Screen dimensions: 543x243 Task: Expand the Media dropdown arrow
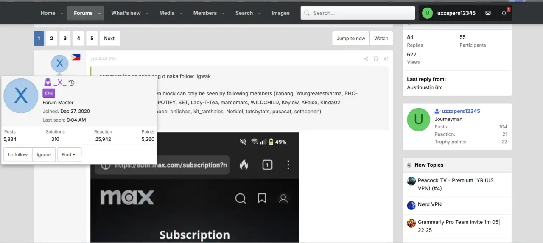pyautogui.click(x=181, y=14)
